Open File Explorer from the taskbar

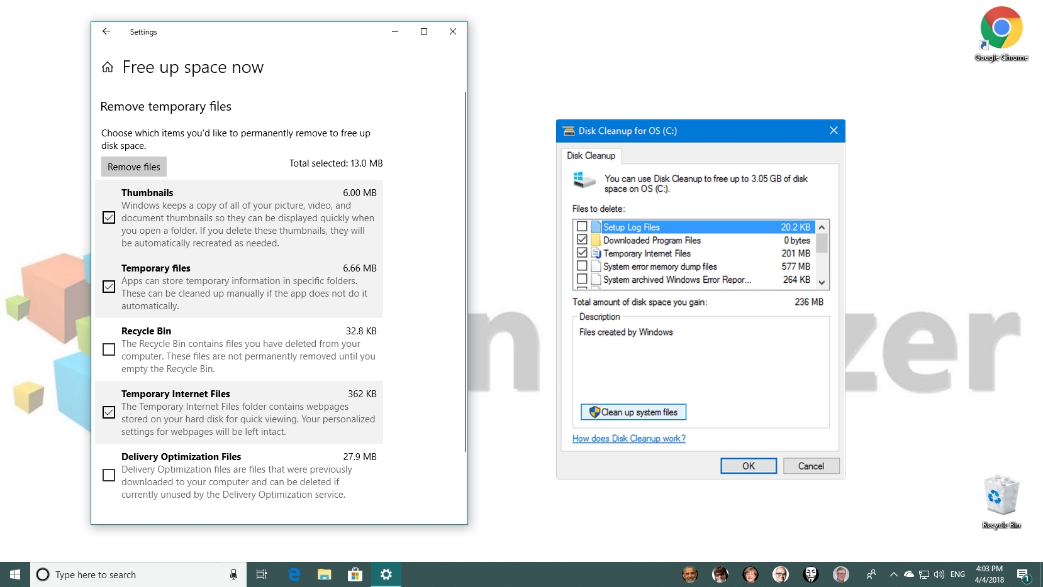(x=324, y=574)
